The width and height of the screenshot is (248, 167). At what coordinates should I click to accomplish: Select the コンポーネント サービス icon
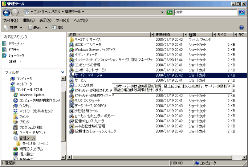click(x=72, y=70)
